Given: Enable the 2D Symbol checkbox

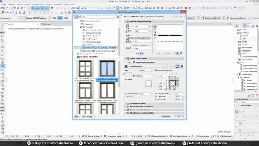Looking at the screenshot, I should 125,97.
